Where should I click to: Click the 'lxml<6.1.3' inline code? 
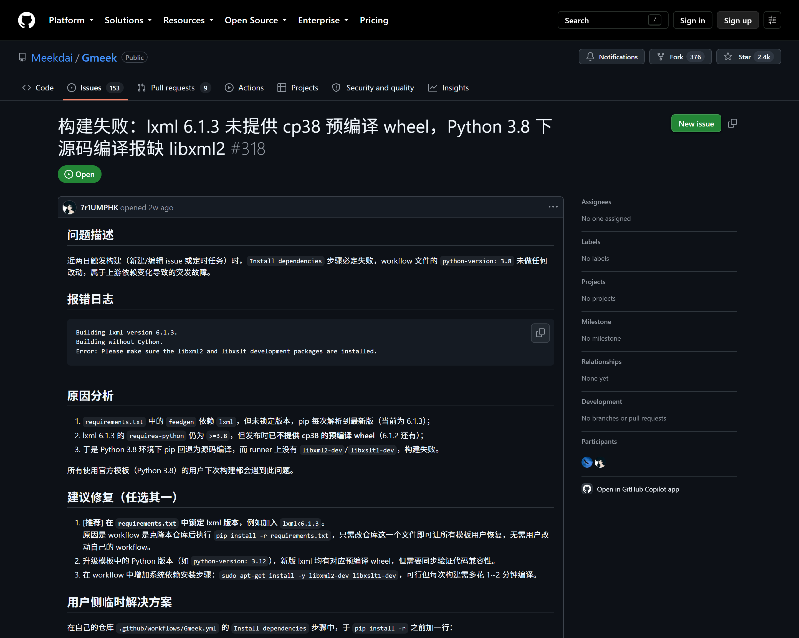[300, 523]
